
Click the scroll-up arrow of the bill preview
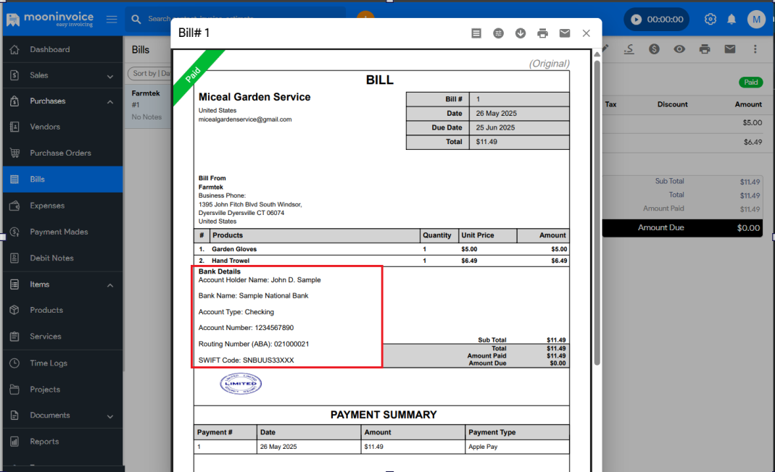tap(597, 54)
